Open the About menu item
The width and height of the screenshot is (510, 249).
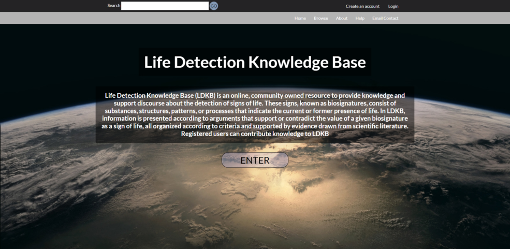tap(342, 18)
